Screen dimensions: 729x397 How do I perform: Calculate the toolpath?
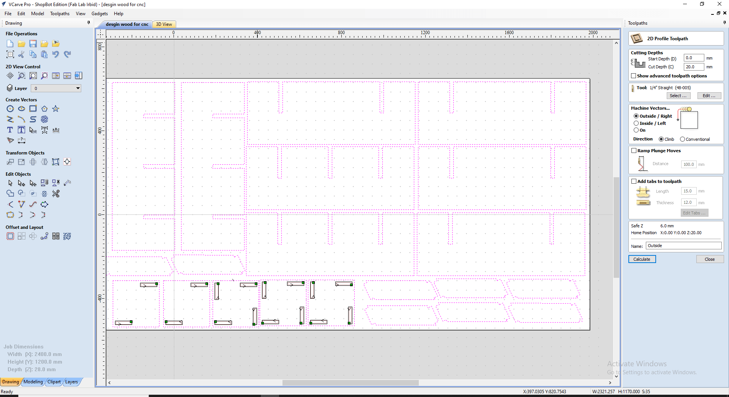[x=642, y=259]
